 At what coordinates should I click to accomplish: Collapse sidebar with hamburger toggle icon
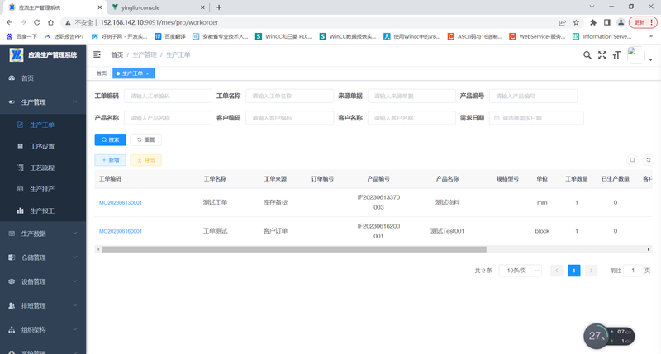97,54
